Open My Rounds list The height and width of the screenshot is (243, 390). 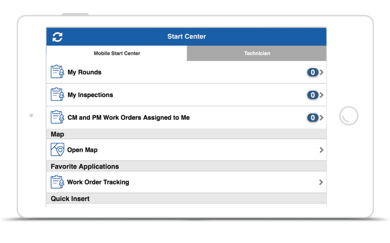(186, 72)
